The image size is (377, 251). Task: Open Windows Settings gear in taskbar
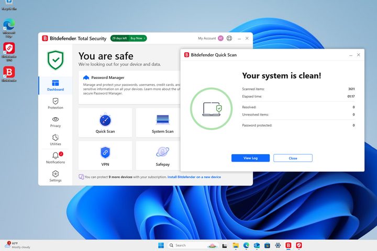point(278,245)
